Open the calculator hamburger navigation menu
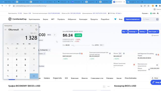The height and width of the screenshot is (91, 161). (x=6, y=30)
